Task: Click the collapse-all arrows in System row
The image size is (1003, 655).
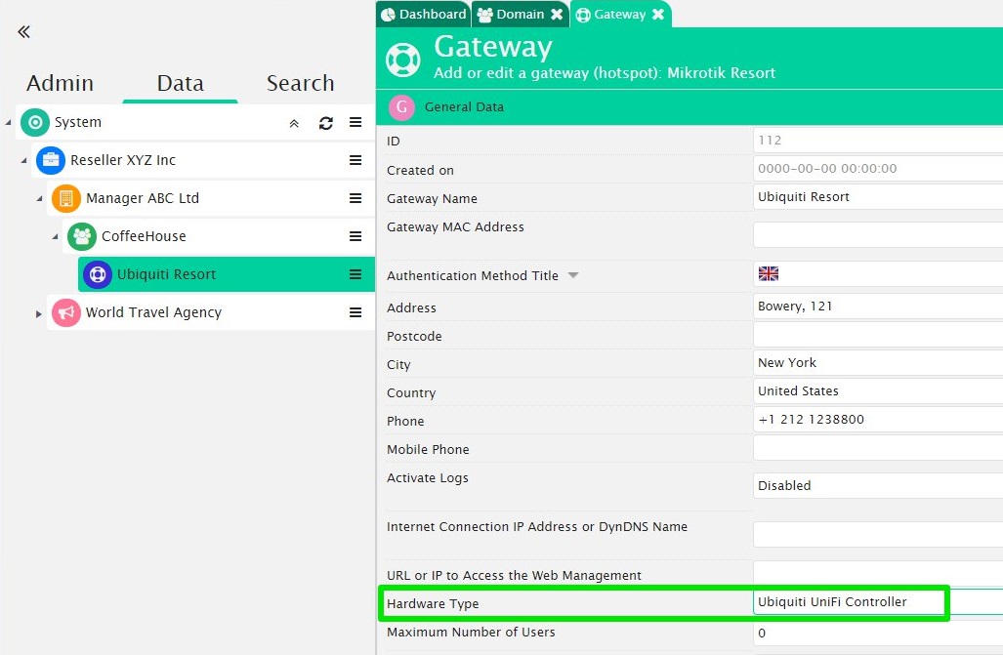Action: pos(294,123)
